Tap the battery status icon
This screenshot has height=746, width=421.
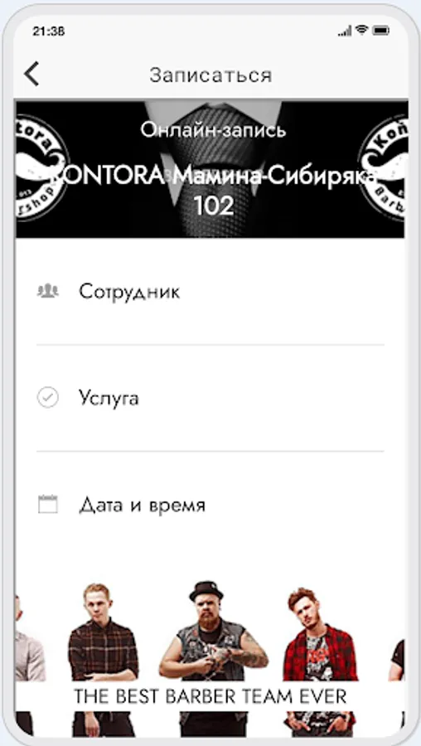point(381,31)
